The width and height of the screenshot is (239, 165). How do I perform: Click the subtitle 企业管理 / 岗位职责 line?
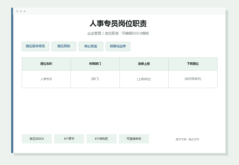pos(118,33)
